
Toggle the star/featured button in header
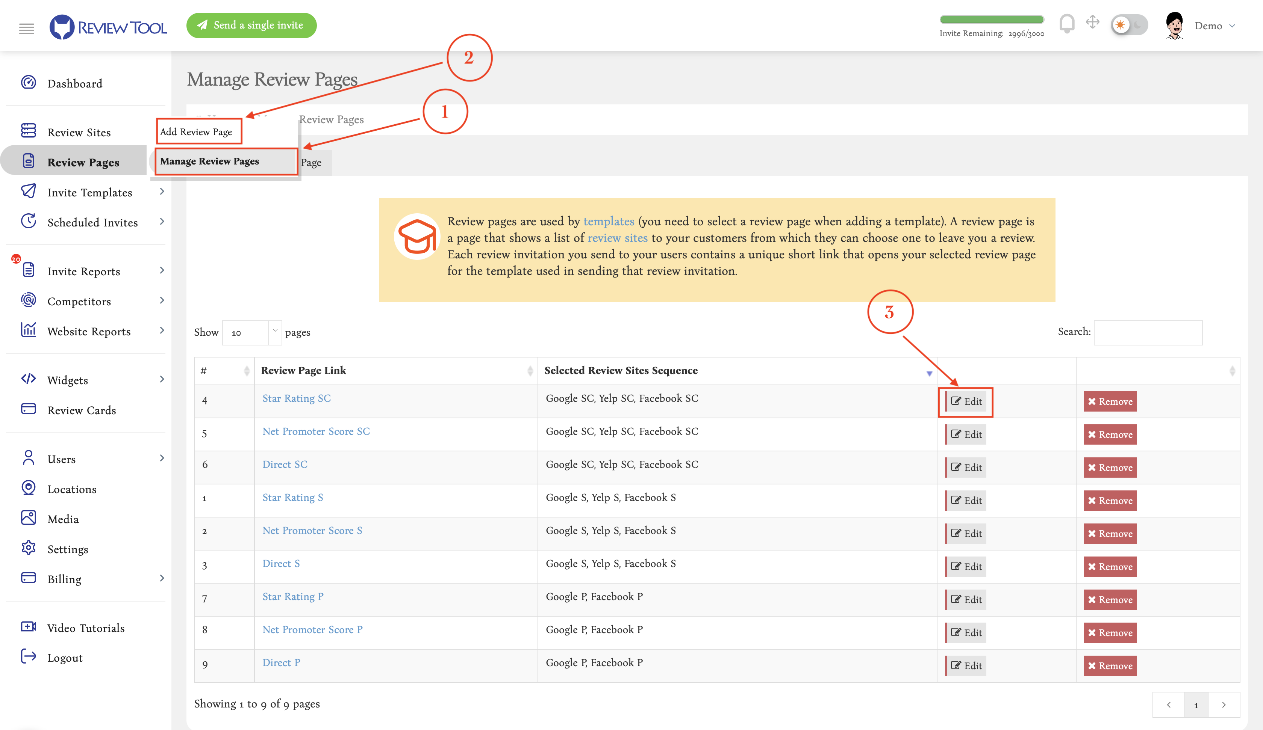click(1122, 24)
